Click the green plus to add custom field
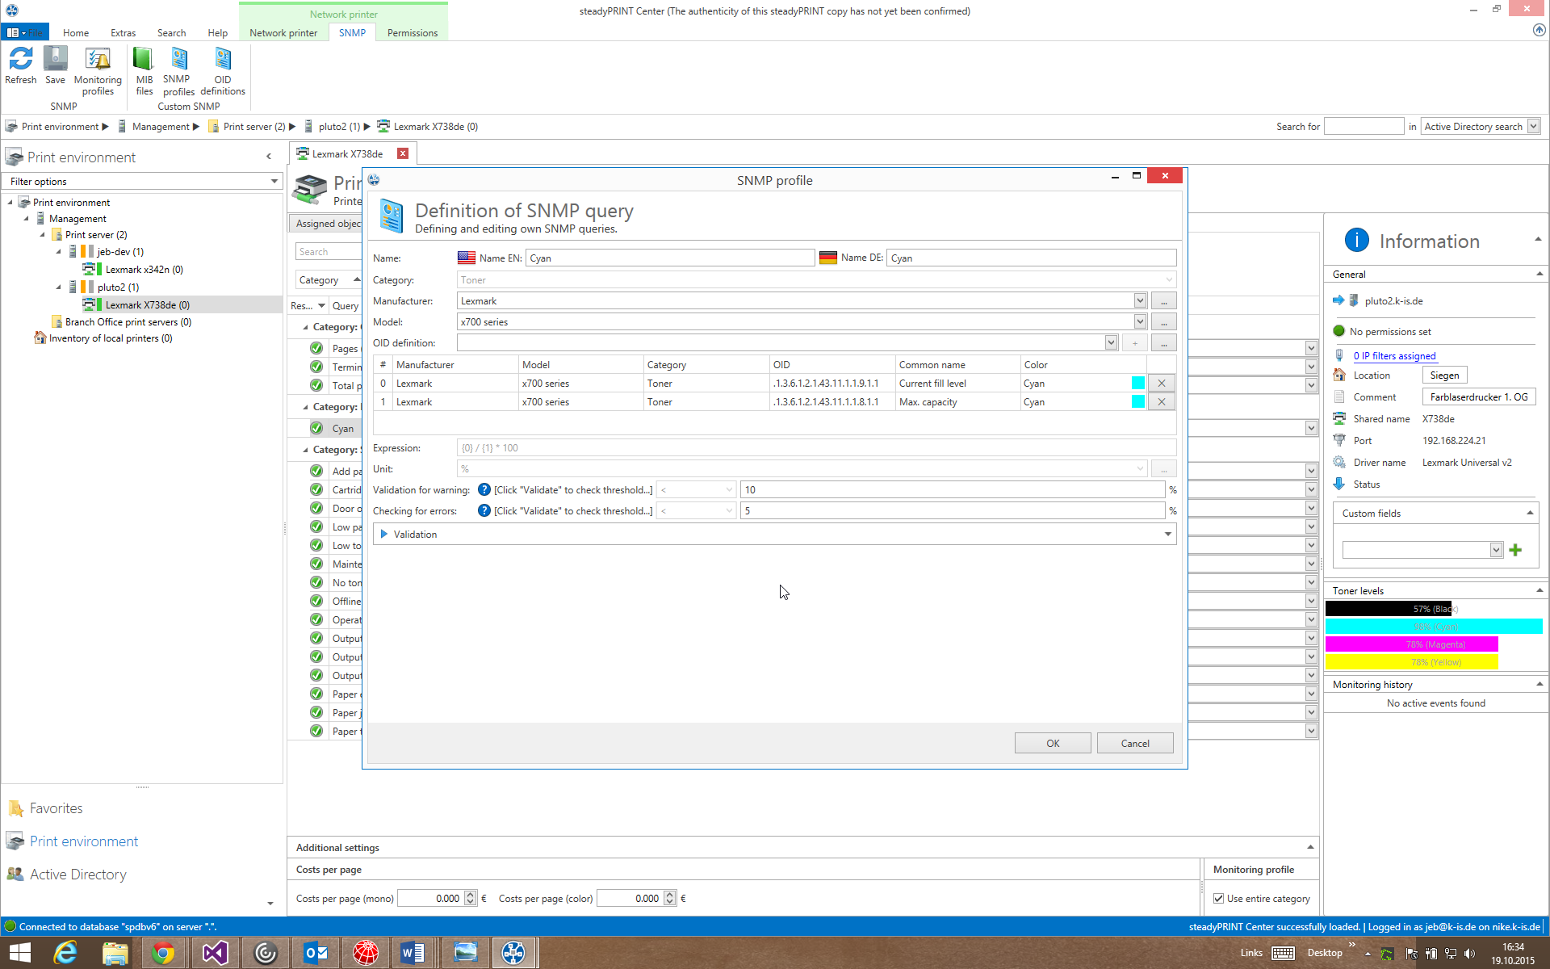 (x=1515, y=550)
